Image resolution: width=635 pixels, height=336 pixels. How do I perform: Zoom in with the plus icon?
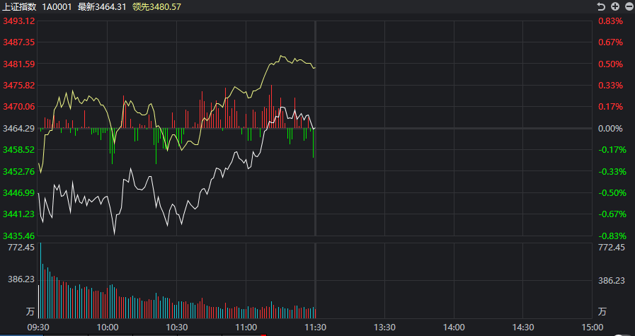click(615, 6)
